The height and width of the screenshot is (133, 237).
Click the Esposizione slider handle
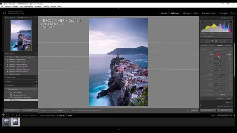[220, 58]
